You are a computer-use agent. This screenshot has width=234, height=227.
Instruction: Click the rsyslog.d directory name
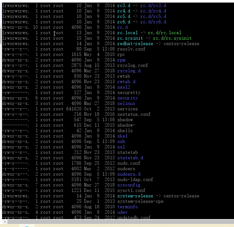(129, 71)
